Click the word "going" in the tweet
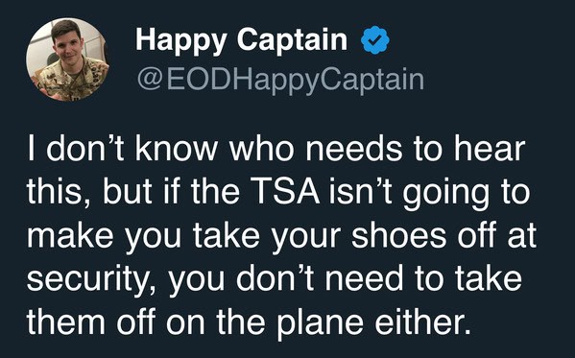This screenshot has height=358, width=575. [446, 195]
